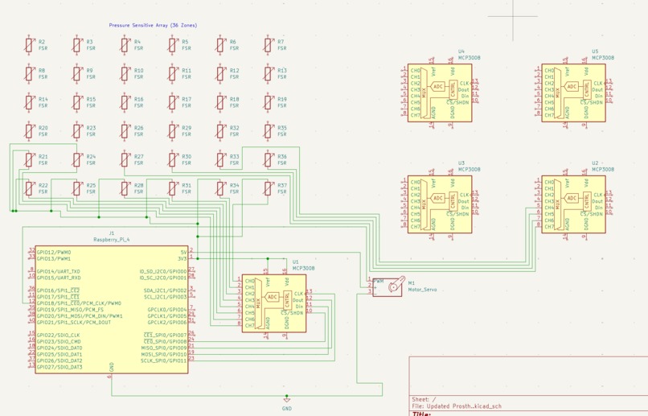Image resolution: width=648 pixels, height=416 pixels.
Task: Select the R14 FSR resistor symbol
Action: 28,102
